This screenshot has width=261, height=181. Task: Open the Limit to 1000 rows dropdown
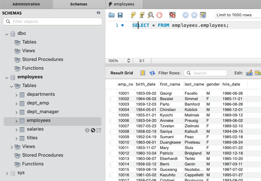(237, 15)
